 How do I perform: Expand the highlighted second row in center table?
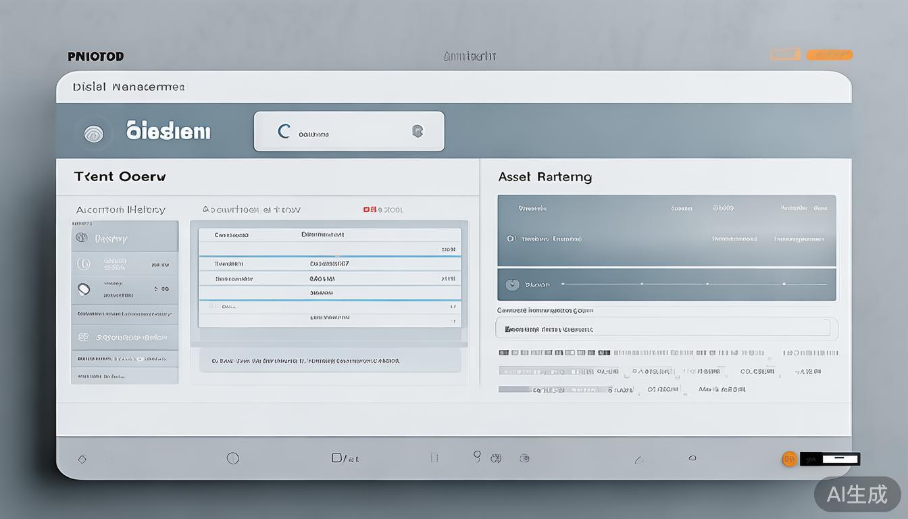(330, 264)
